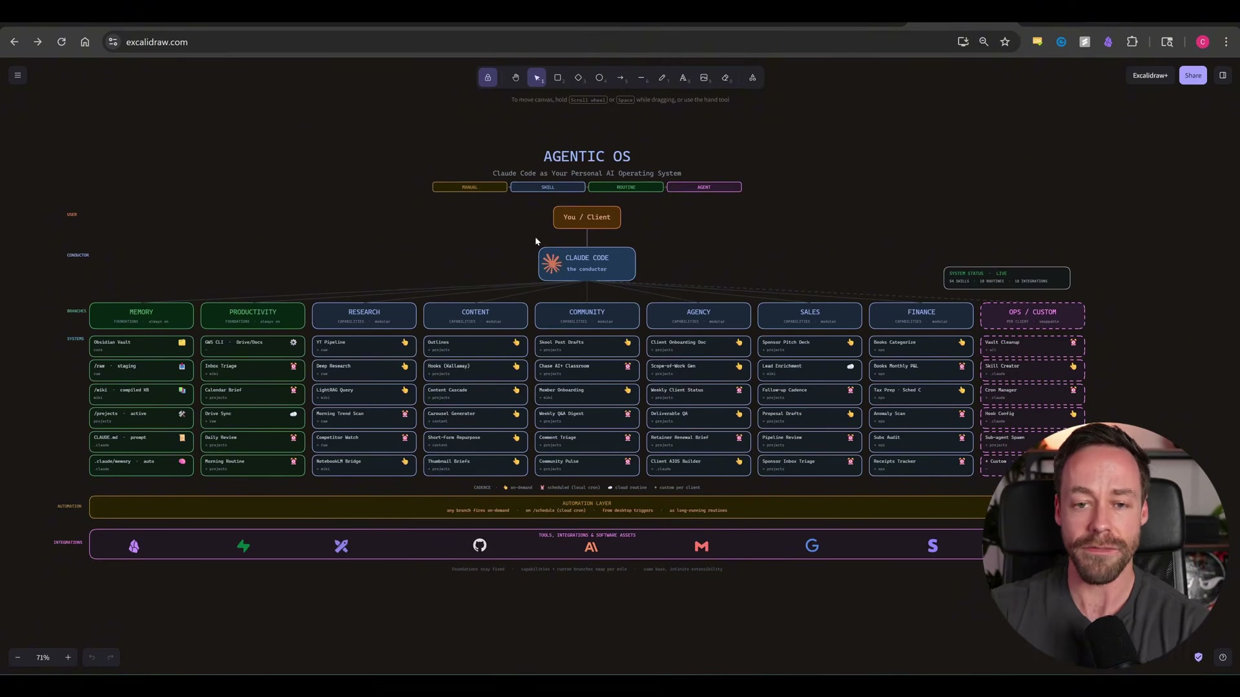This screenshot has width=1240, height=697.
Task: Open the browser Home icon
Action: pyautogui.click(x=85, y=42)
